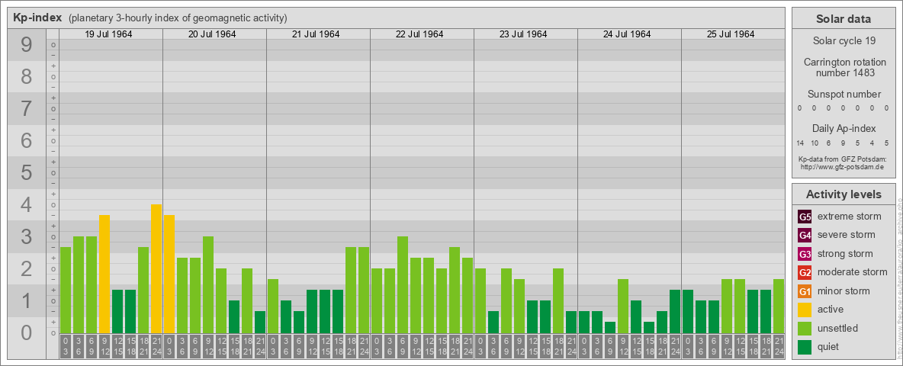Click the tallest green bar on 22 Jul, 6-9h
The width and height of the screenshot is (903, 366).
403,285
